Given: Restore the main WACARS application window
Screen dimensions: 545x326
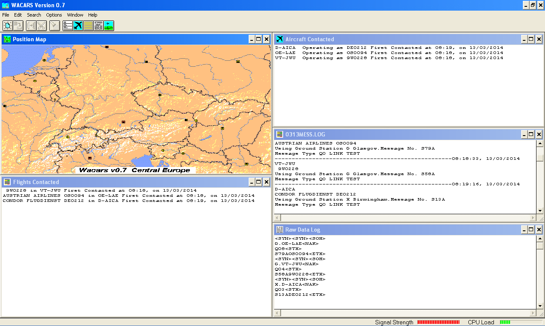Looking at the screenshot, I should pyautogui.click(x=533, y=5).
